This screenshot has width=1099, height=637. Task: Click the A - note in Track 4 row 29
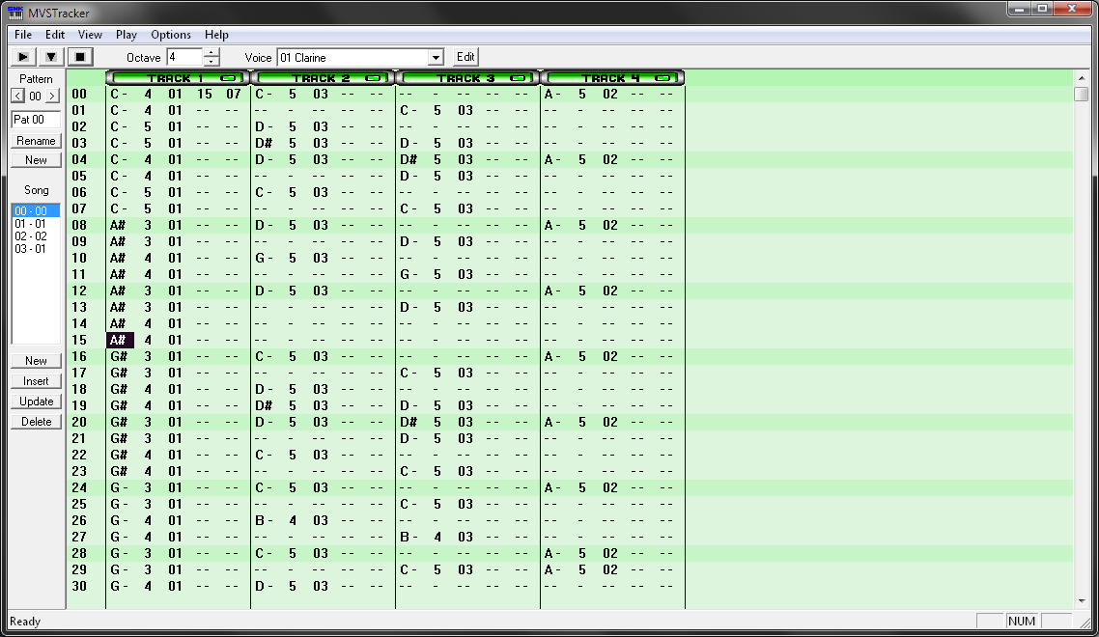coord(553,569)
